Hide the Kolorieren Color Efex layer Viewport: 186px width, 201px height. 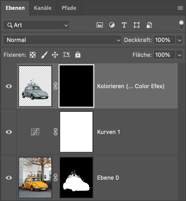pos(9,86)
